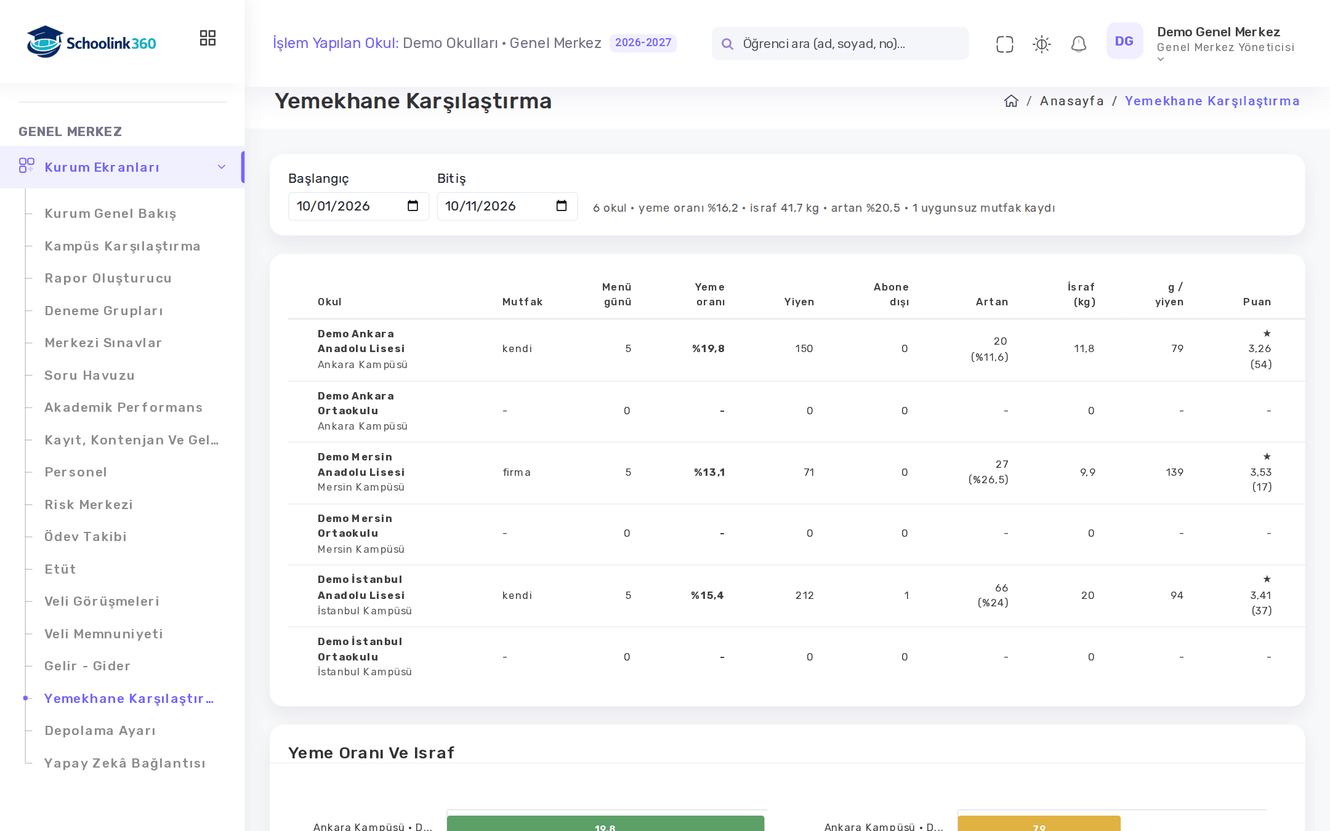Open Kayıt, Kontenjan Ve Gel… item

132,440
